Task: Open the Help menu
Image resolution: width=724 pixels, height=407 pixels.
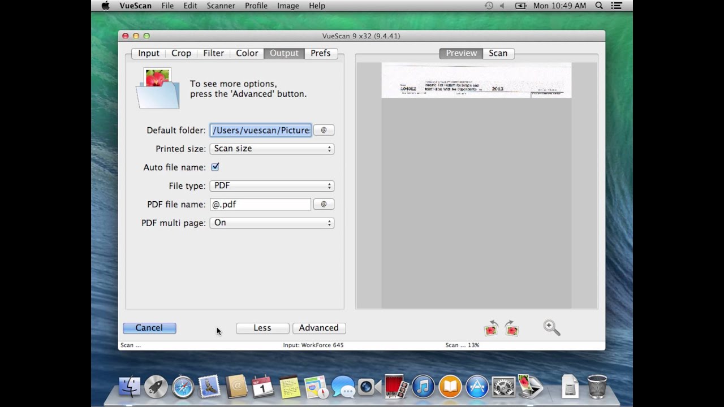Action: click(x=317, y=6)
